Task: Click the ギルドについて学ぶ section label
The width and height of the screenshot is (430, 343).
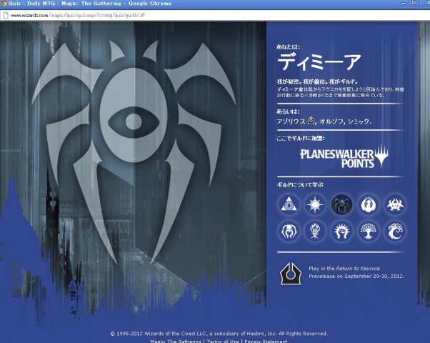Action: (300, 184)
